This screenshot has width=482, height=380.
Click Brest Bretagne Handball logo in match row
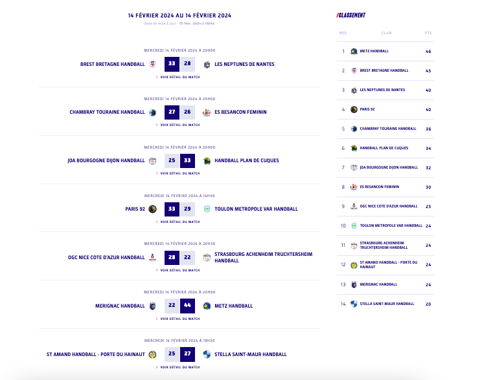point(152,64)
